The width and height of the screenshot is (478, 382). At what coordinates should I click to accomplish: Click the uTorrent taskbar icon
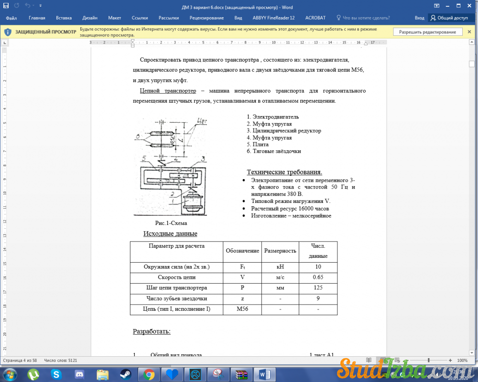(33, 373)
